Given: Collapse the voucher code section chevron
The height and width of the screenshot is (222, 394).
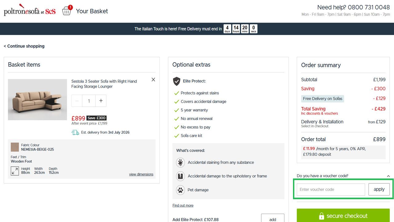Looking at the screenshot, I should tap(389, 175).
